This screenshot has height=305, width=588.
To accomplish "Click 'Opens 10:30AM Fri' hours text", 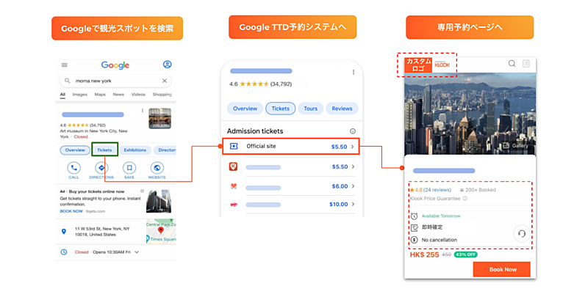I will coord(112,252).
